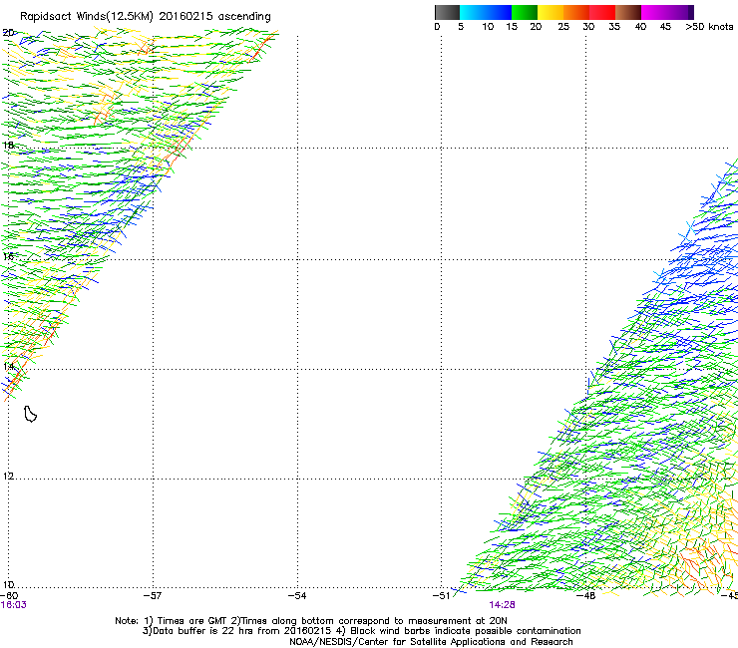
Task: Click the '10' latitude label
Action: [x=8, y=585]
